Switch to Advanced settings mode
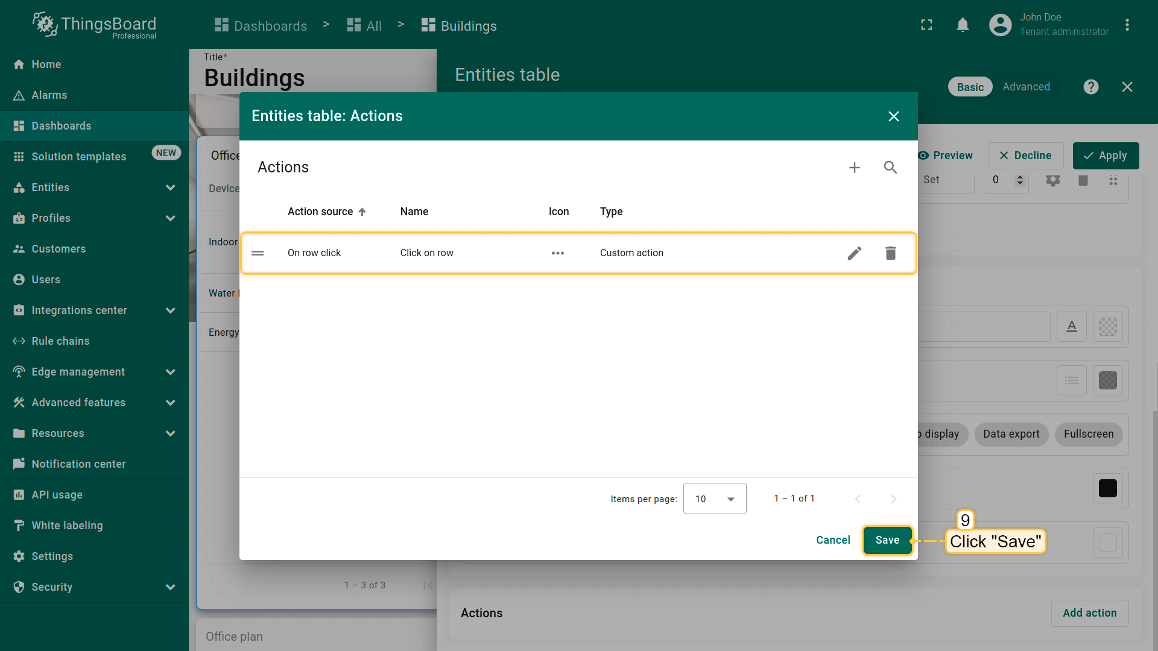 point(1026,87)
